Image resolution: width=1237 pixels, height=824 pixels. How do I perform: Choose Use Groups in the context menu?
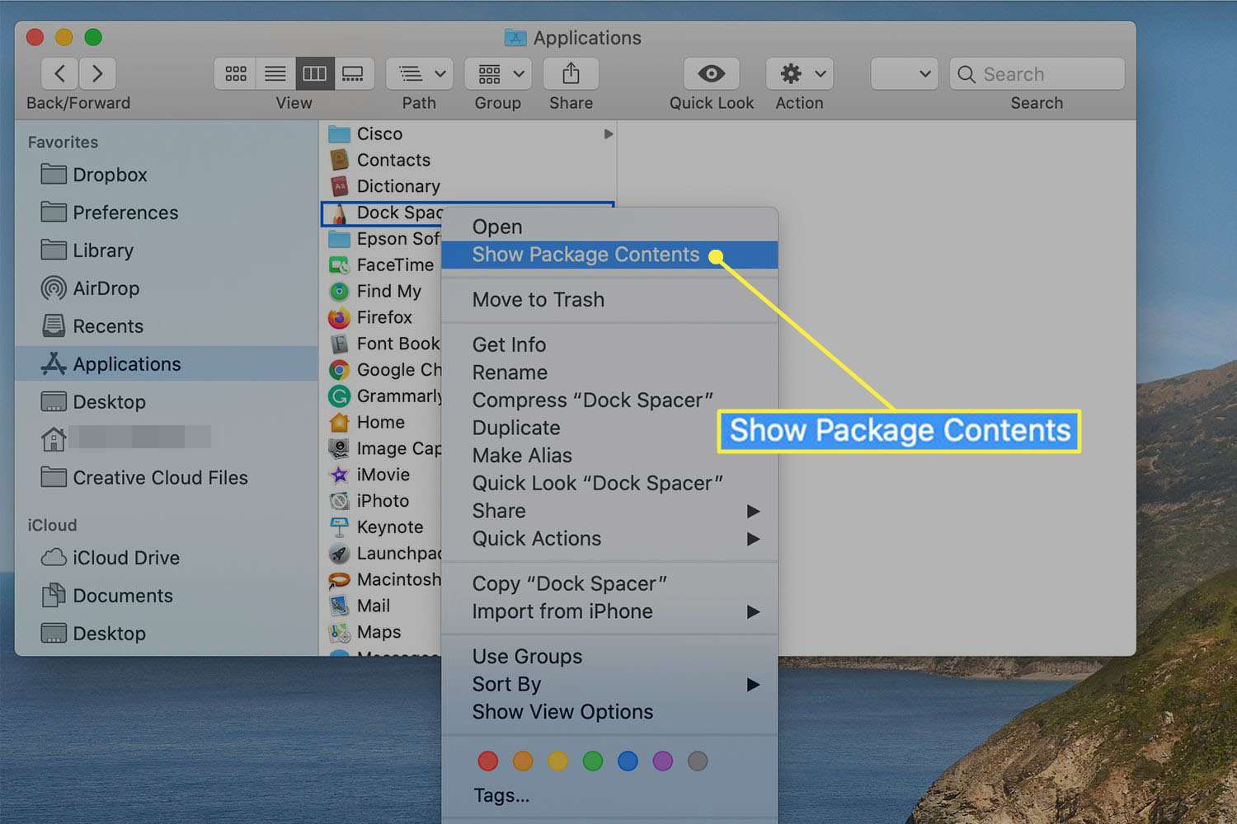point(609,657)
